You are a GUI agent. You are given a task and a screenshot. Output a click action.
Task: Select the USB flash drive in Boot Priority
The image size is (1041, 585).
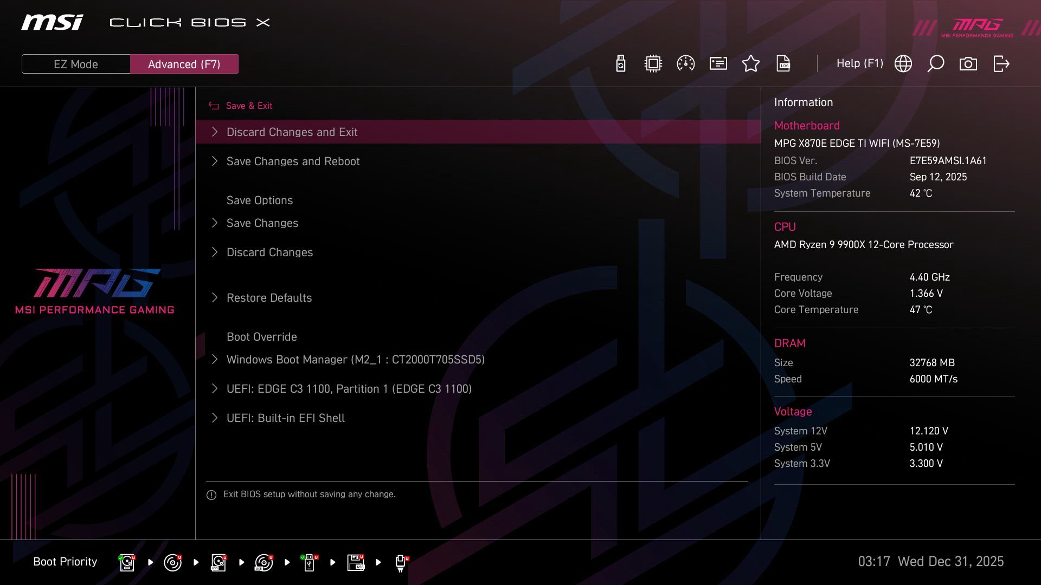[309, 562]
